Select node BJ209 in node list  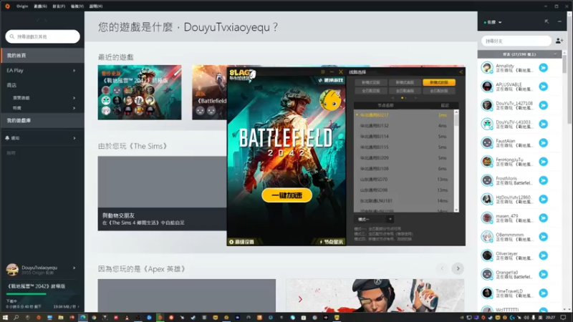(x=404, y=157)
